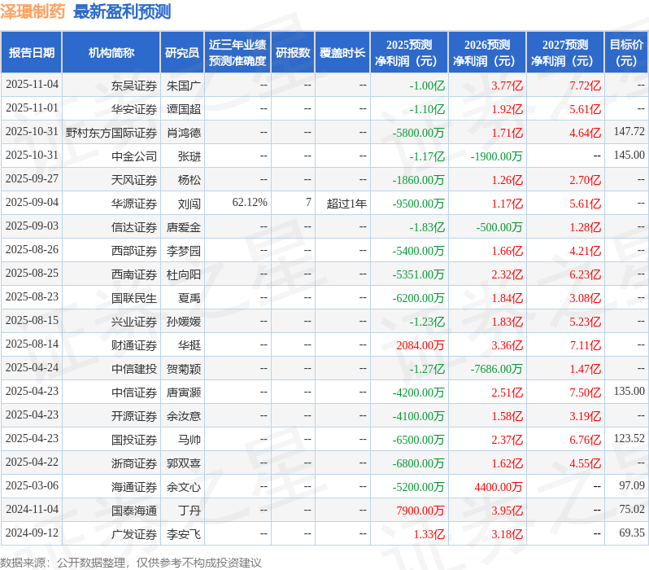The width and height of the screenshot is (649, 570).
Task: Click the 135.00 target price
Action: pyautogui.click(x=629, y=392)
